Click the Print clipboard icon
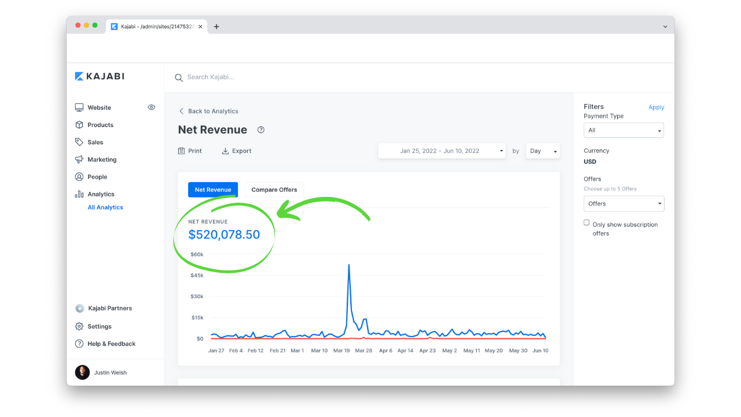 pyautogui.click(x=182, y=151)
